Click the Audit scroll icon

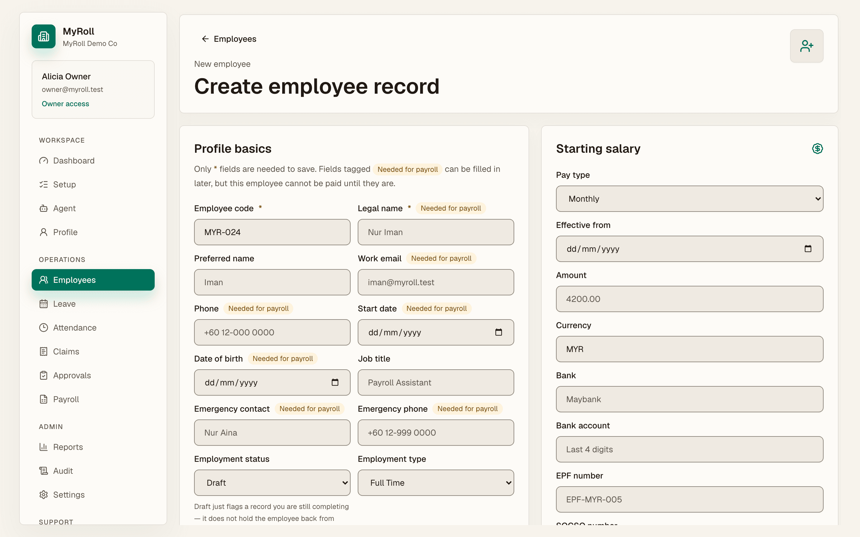(43, 471)
